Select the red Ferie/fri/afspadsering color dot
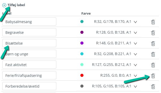The width and height of the screenshot is (161, 93). coord(82,75)
